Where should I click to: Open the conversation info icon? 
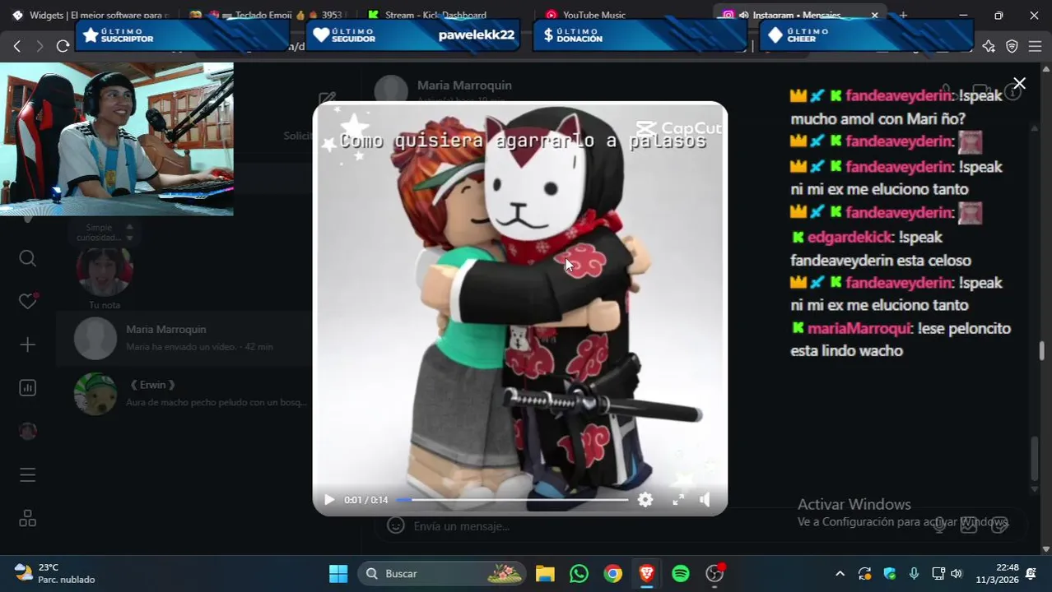coord(1012,91)
